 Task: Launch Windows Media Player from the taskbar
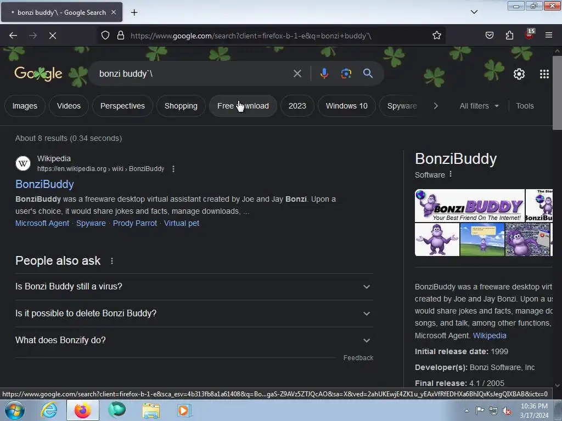point(184,411)
